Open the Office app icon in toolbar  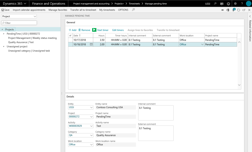pos(228,10)
